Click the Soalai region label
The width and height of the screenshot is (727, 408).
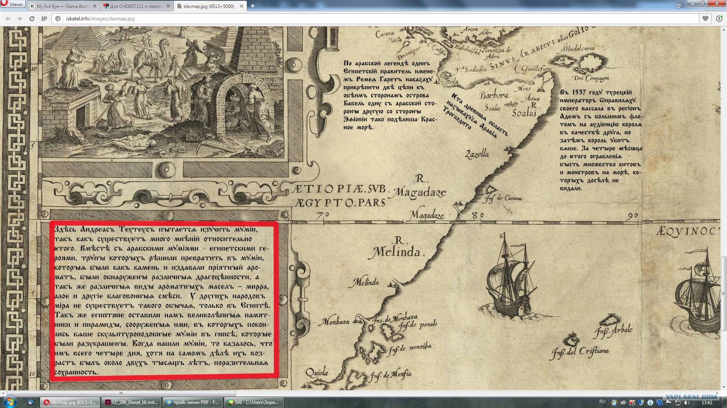click(x=524, y=113)
